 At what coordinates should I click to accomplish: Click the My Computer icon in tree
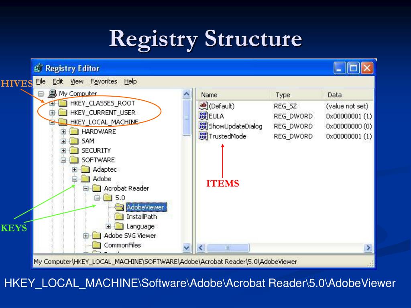click(x=52, y=93)
